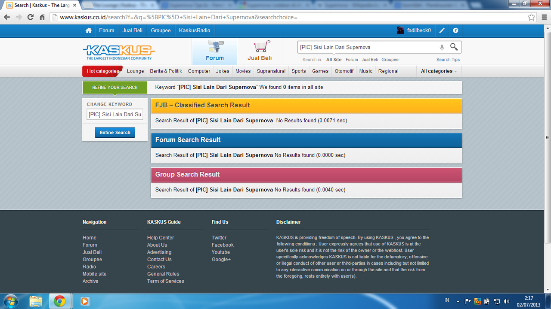Viewport: 551px width, 309px height.
Task: Select Forum search-in filter
Action: pos(352,60)
